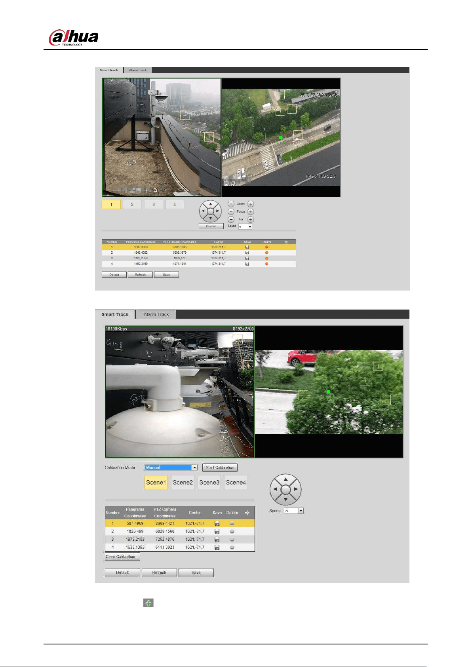Select PTZ coordinates cell 6829,1560

(x=165, y=531)
